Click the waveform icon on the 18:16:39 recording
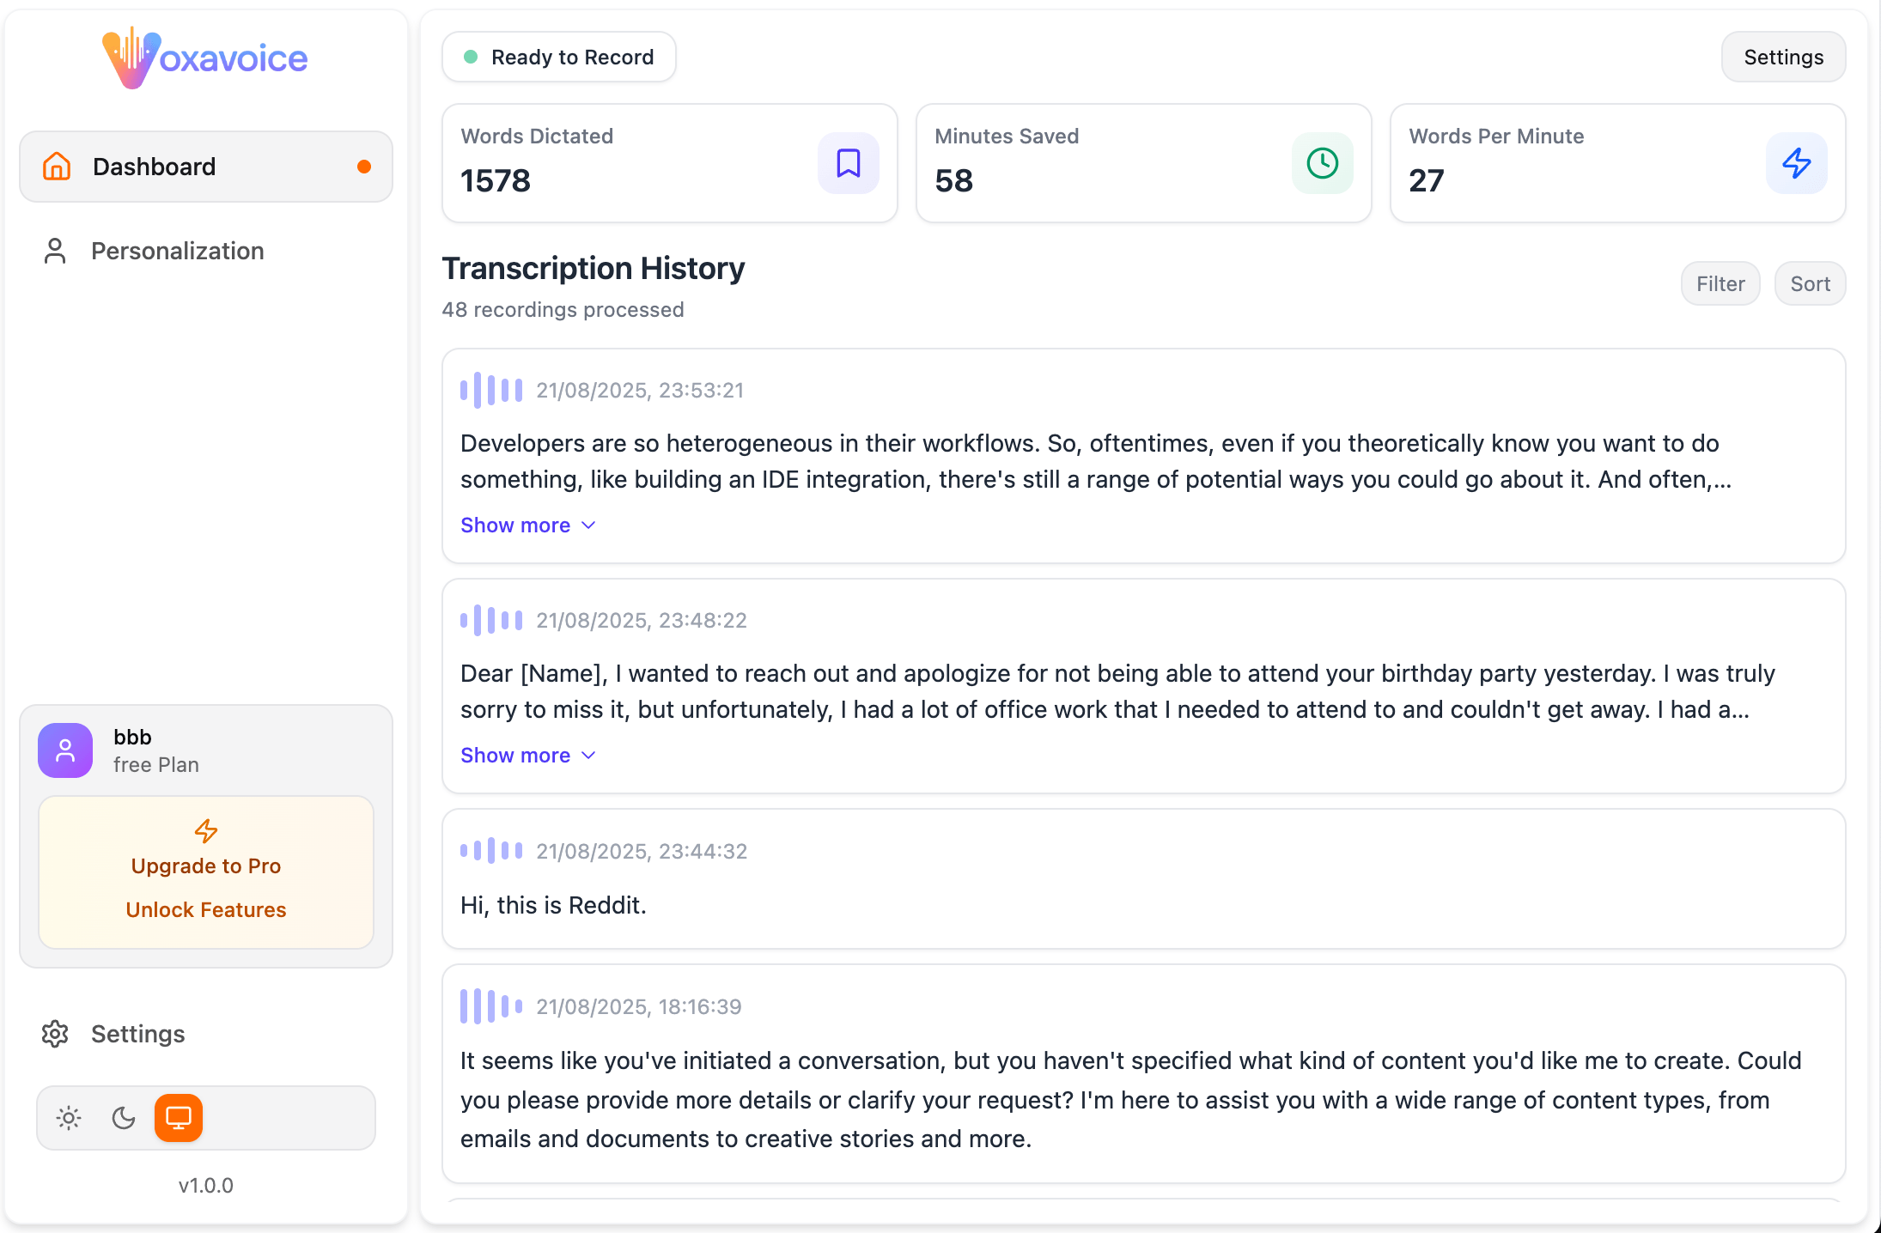The image size is (1881, 1233). pyautogui.click(x=491, y=1006)
